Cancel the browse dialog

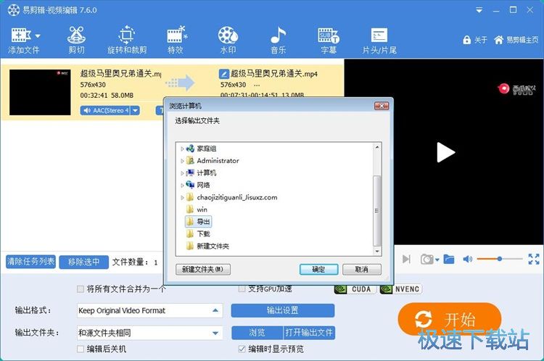pos(361,270)
